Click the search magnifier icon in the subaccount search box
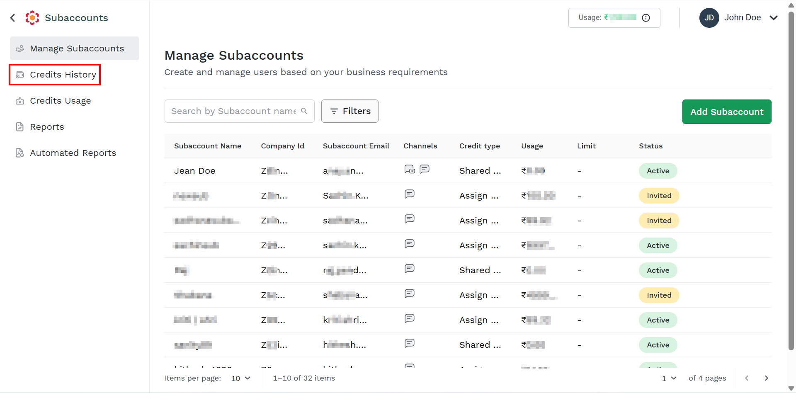Screen dimensions: 796x393 304,111
